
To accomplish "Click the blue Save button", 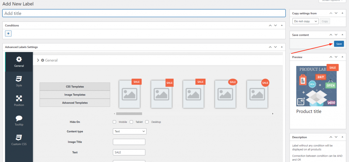I will 339,44.
